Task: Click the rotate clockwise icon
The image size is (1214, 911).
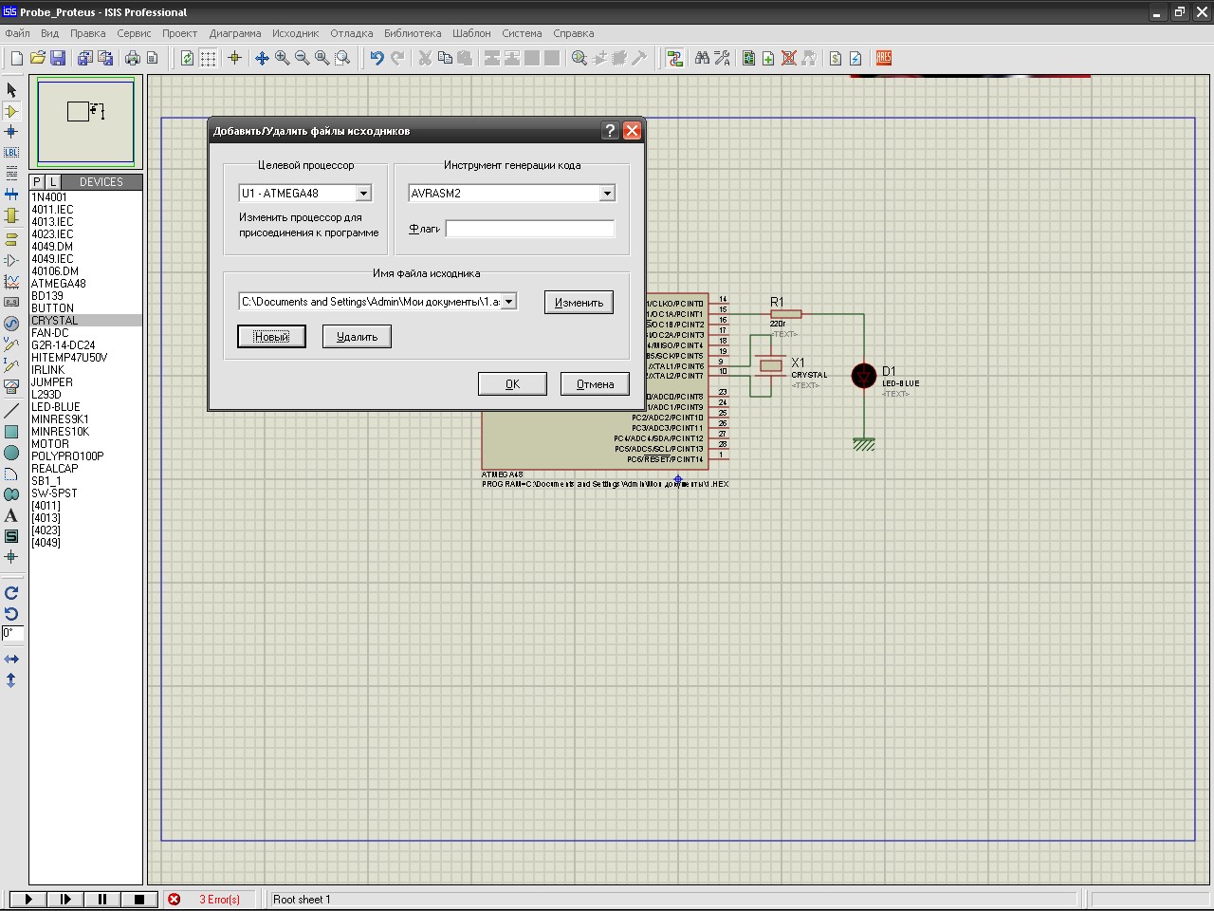Action: tap(11, 592)
